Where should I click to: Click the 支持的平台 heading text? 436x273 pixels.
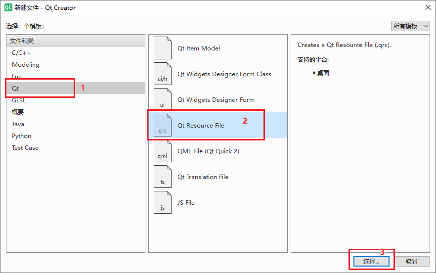point(313,59)
